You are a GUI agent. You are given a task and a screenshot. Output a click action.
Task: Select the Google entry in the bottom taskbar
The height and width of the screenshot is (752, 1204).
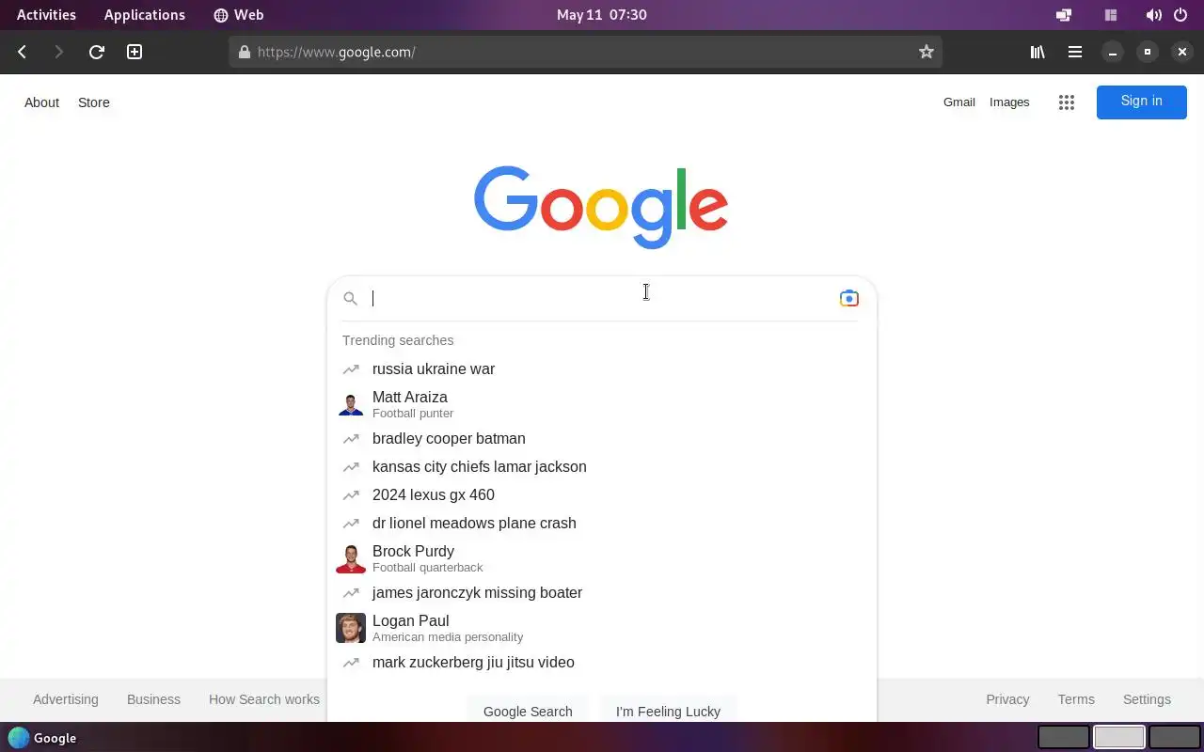click(x=42, y=738)
